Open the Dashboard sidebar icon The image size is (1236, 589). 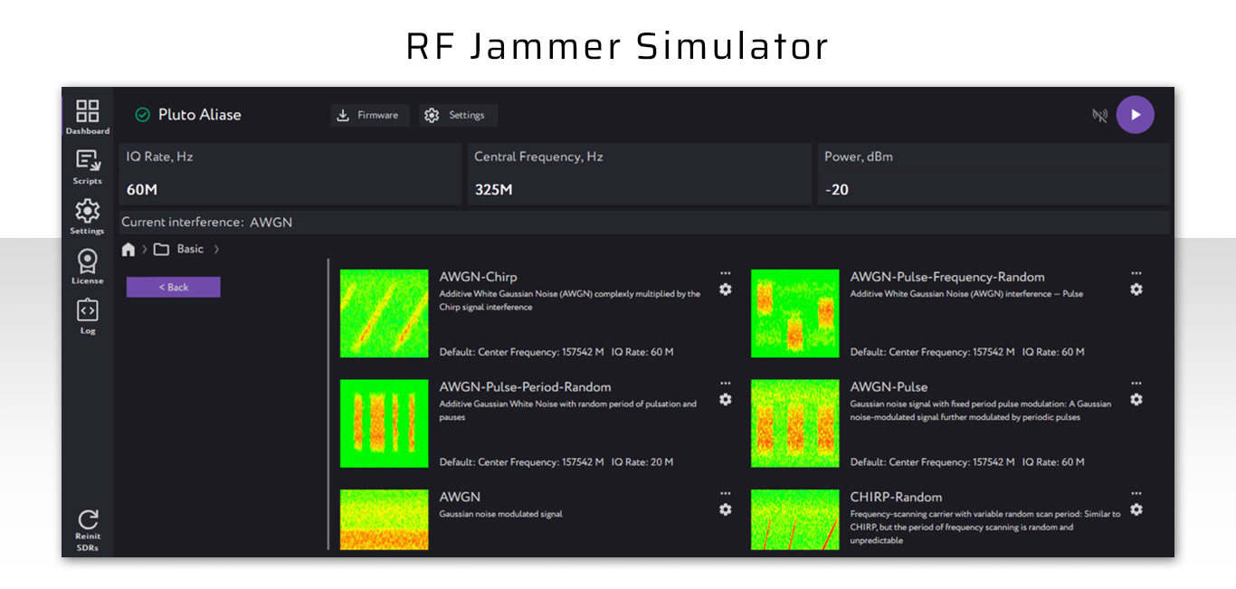(x=87, y=110)
